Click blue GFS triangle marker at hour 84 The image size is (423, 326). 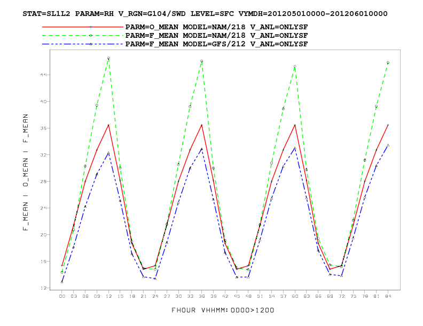[388, 145]
